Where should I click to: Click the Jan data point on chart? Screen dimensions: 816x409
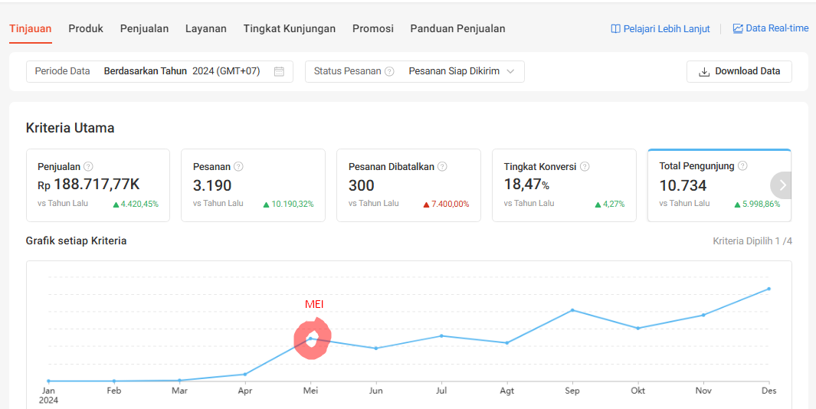tap(48, 381)
